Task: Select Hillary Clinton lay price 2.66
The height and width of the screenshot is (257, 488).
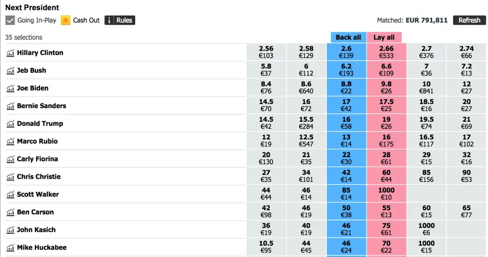Action: coord(387,52)
